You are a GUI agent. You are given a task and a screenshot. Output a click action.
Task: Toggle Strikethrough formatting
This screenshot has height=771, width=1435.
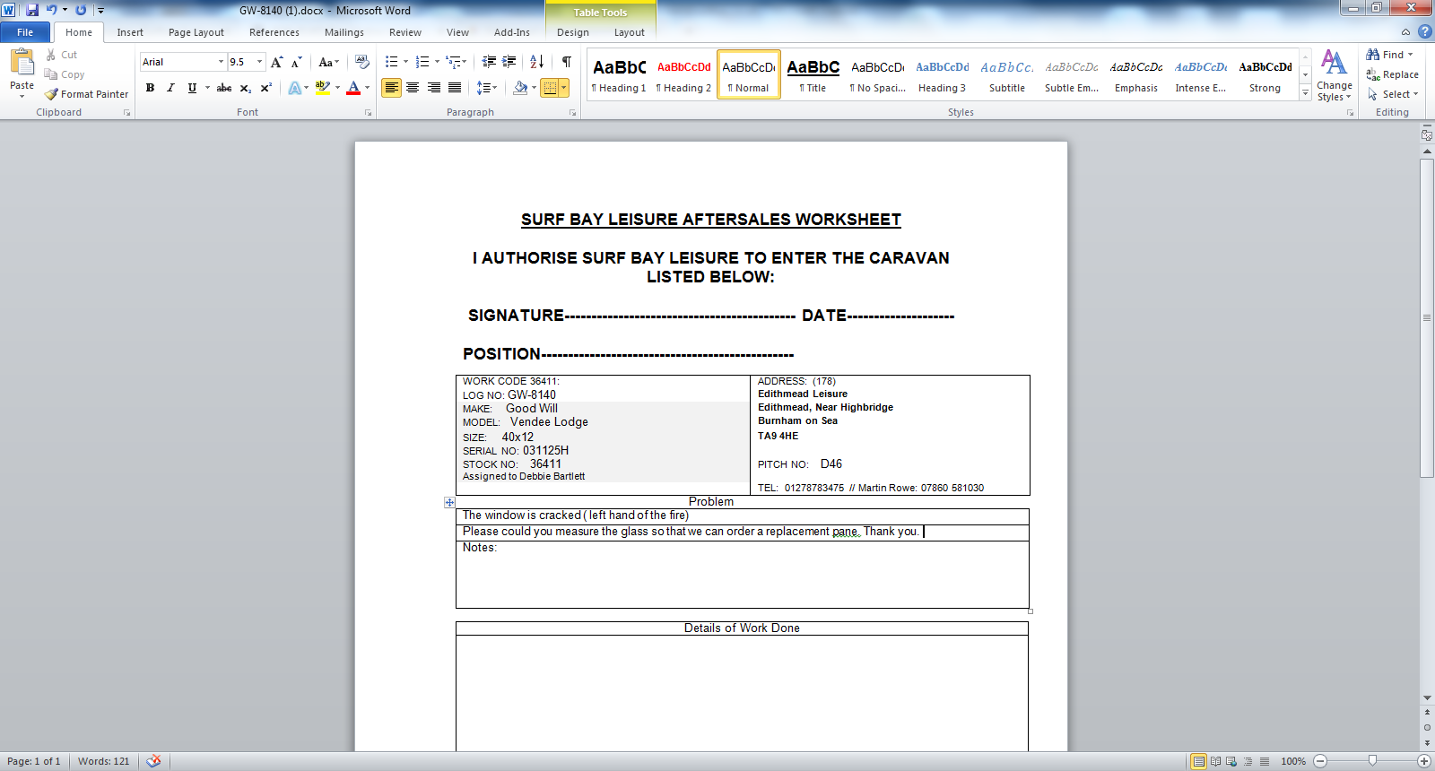(x=224, y=88)
